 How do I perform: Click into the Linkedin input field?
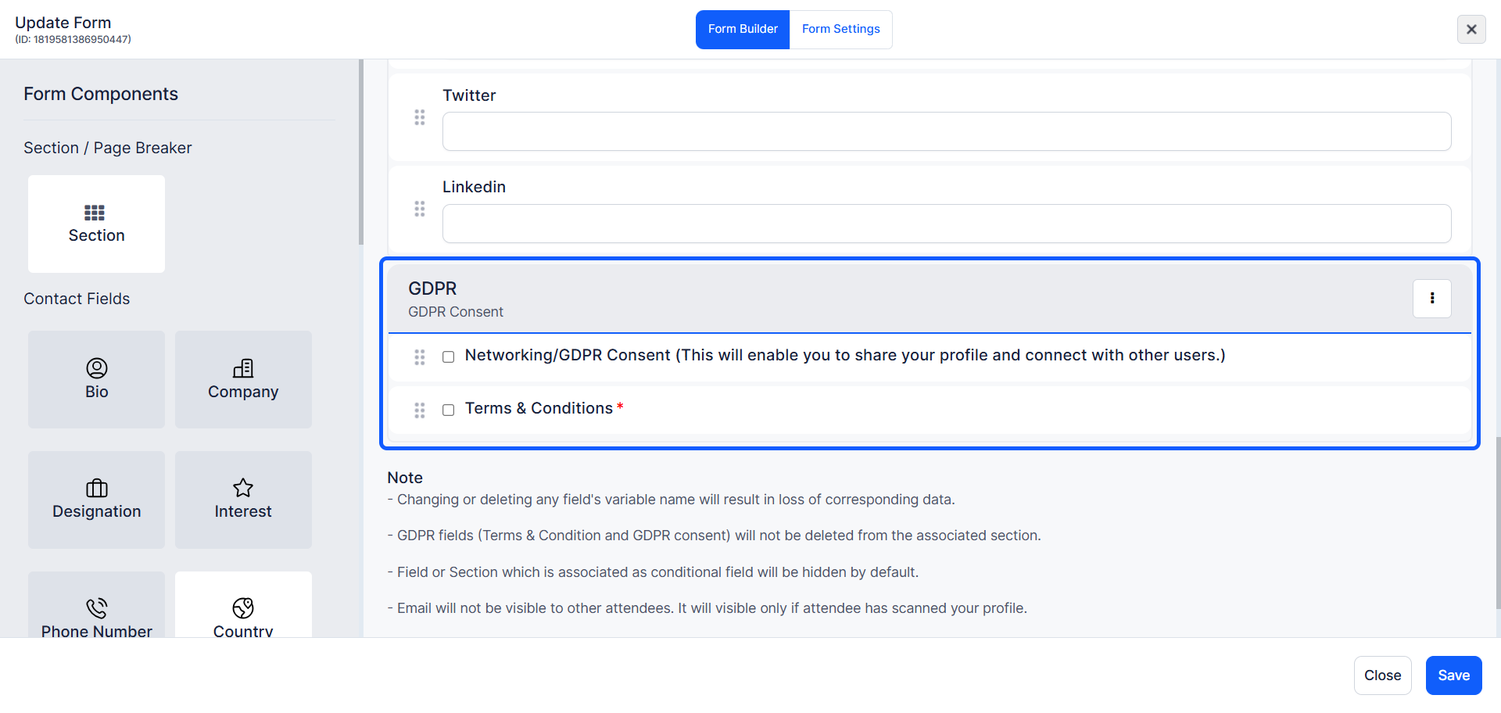click(947, 224)
